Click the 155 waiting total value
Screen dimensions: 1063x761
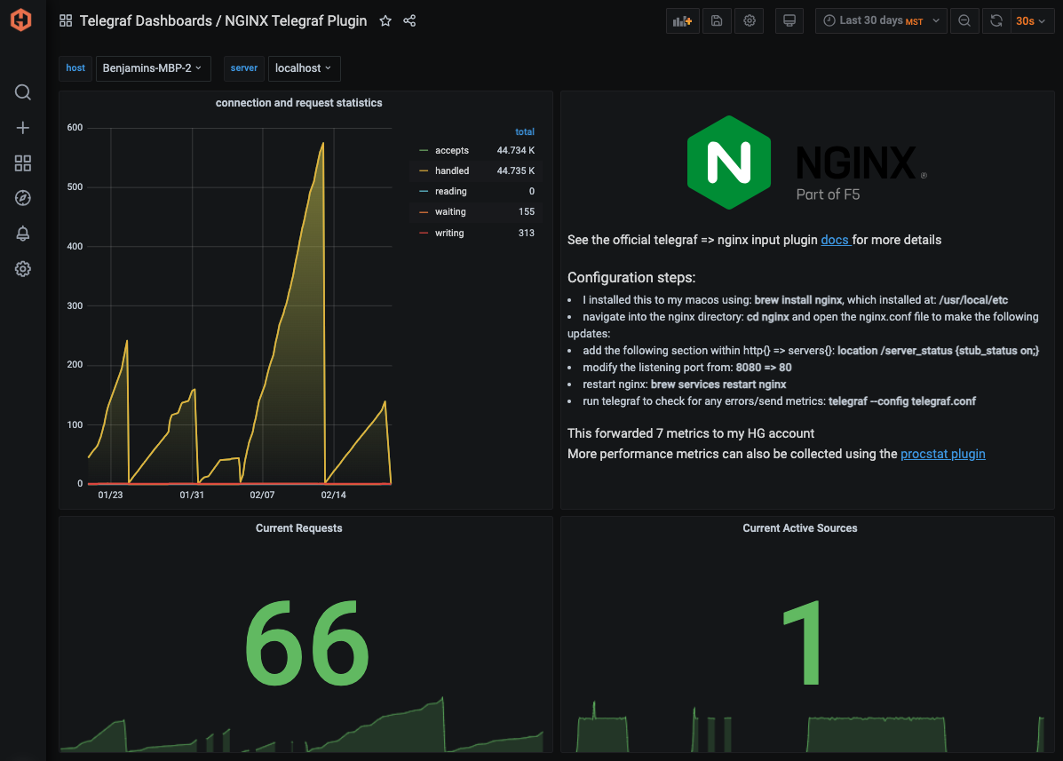click(x=526, y=212)
